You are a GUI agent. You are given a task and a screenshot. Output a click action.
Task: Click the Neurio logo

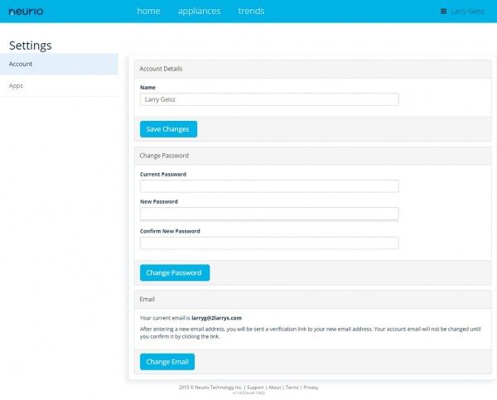pyautogui.click(x=26, y=12)
